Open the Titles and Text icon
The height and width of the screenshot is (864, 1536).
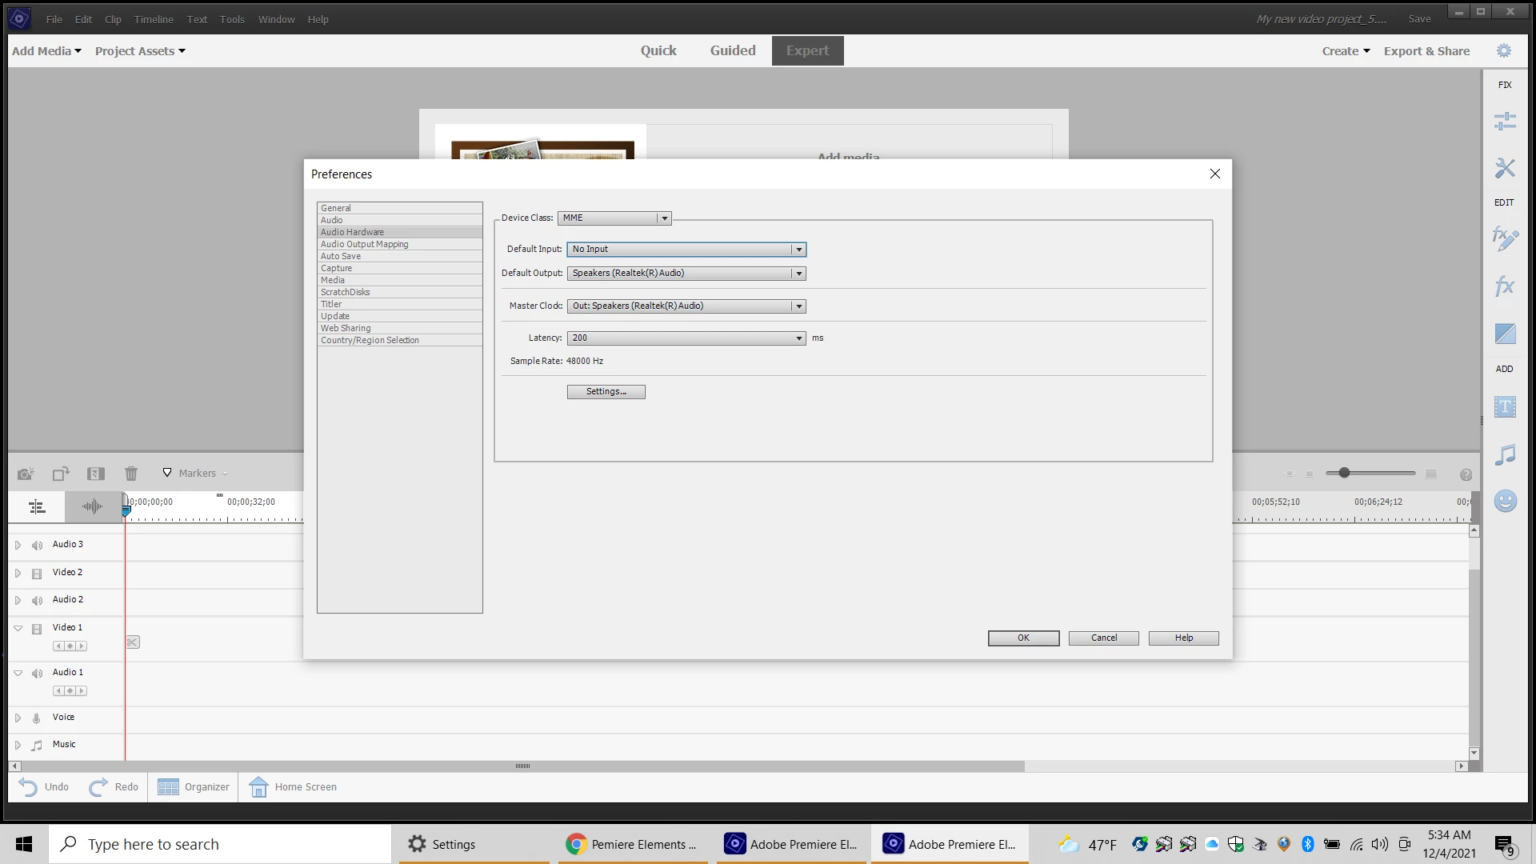(x=1505, y=406)
